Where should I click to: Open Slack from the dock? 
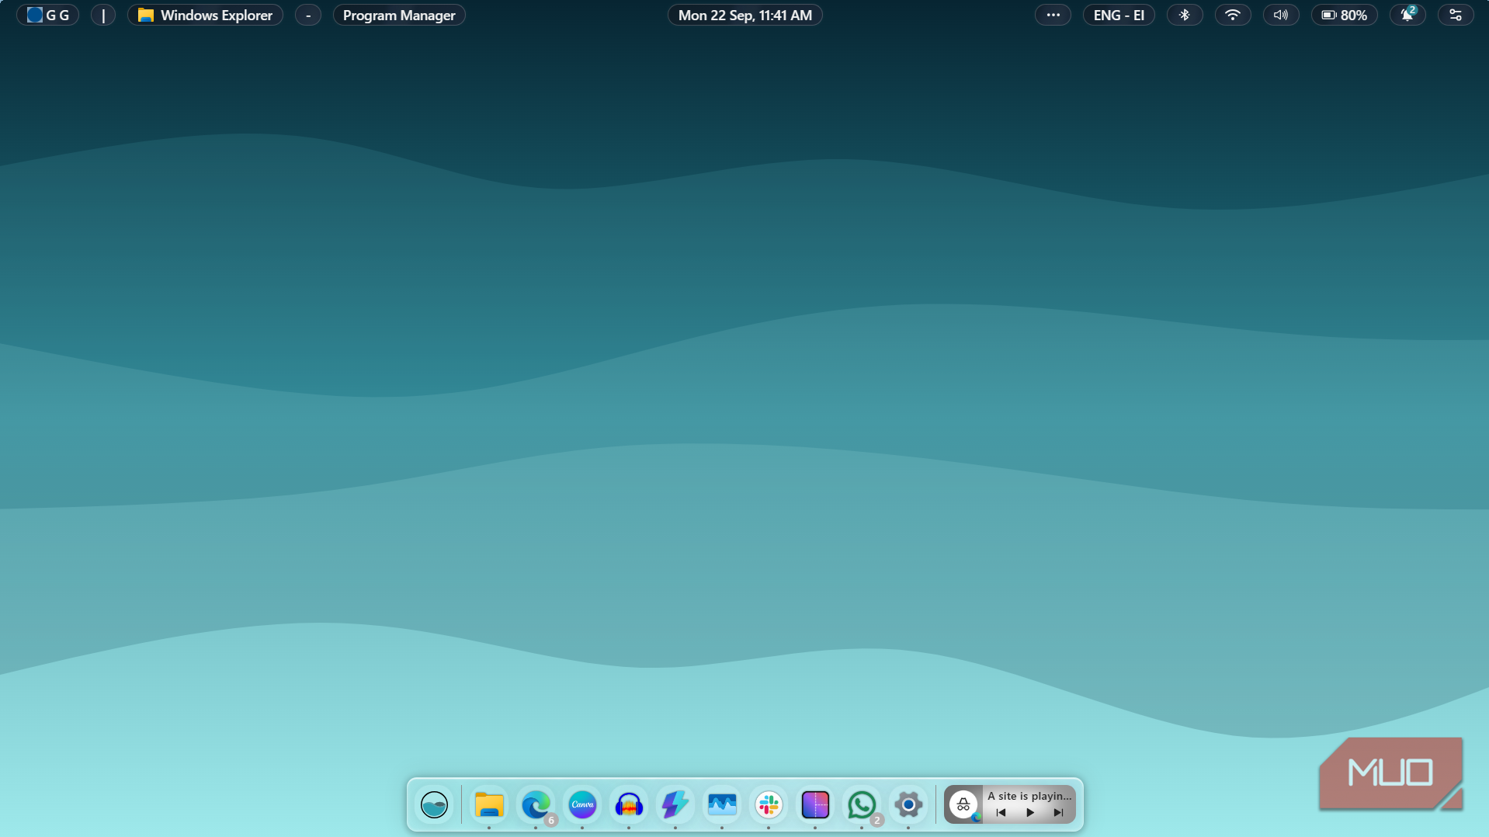pyautogui.click(x=769, y=804)
